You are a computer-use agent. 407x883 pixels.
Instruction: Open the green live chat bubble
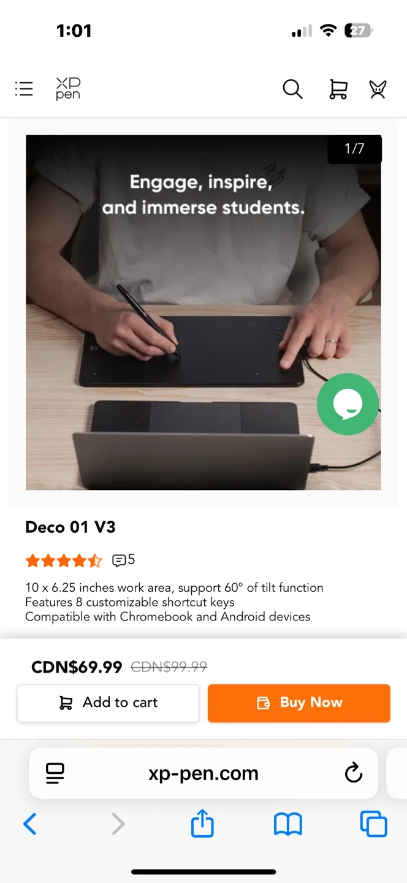point(348,404)
